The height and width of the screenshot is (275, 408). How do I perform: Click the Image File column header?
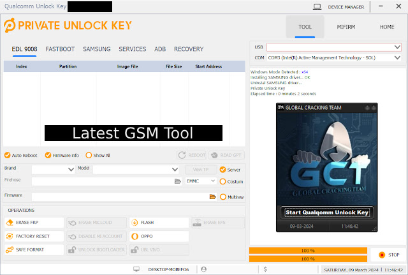[127, 66]
